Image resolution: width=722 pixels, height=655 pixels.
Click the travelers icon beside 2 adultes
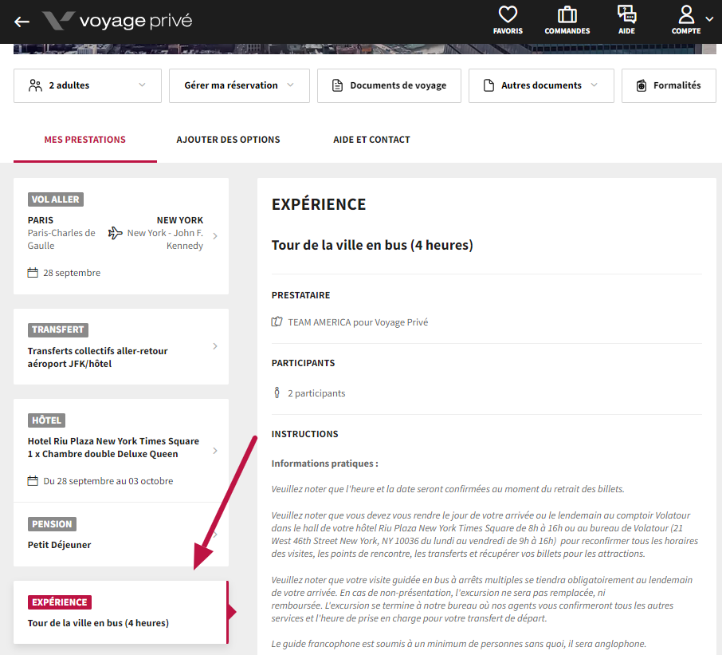[x=35, y=85]
